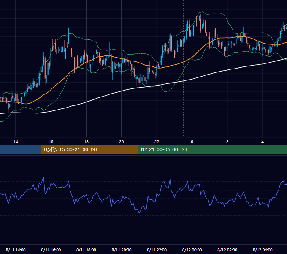Click hour label 22 on price chart axis
The width and height of the screenshot is (287, 254).
[x=157, y=141]
